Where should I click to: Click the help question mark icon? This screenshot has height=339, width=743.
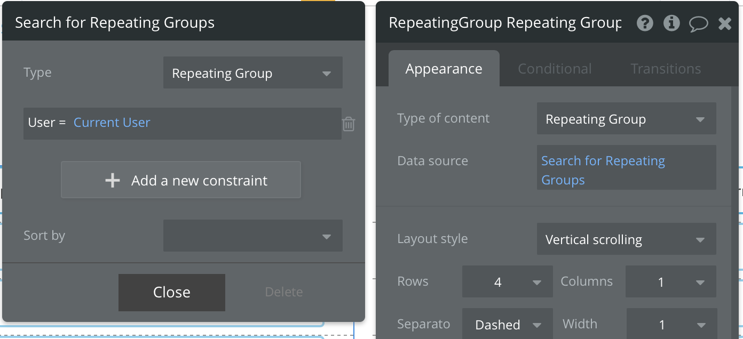pyautogui.click(x=645, y=23)
